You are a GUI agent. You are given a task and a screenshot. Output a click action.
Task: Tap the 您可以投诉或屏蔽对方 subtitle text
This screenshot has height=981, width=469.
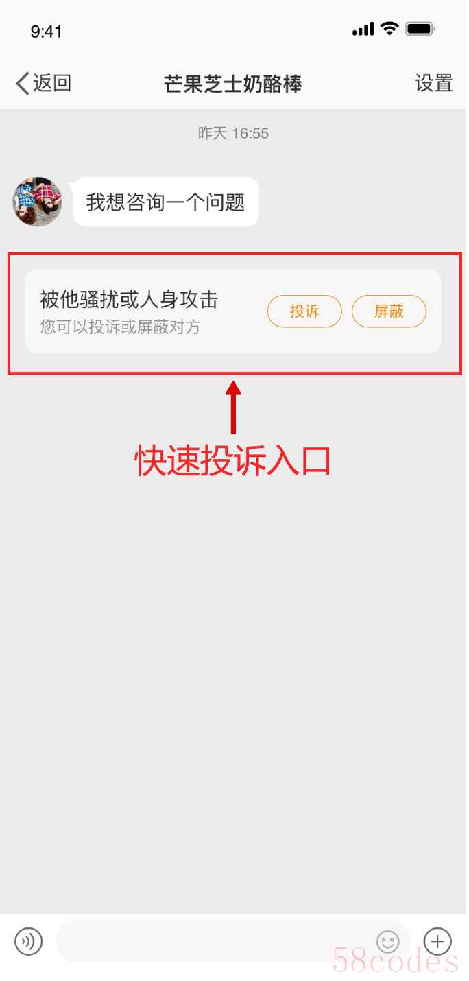[120, 327]
